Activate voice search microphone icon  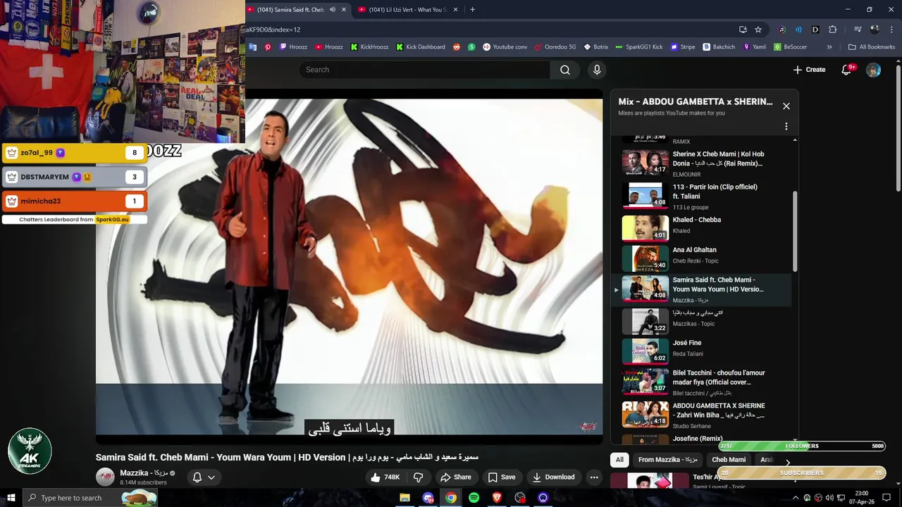597,70
